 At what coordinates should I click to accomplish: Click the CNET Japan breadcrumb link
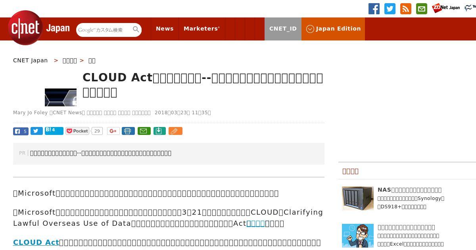31,60
